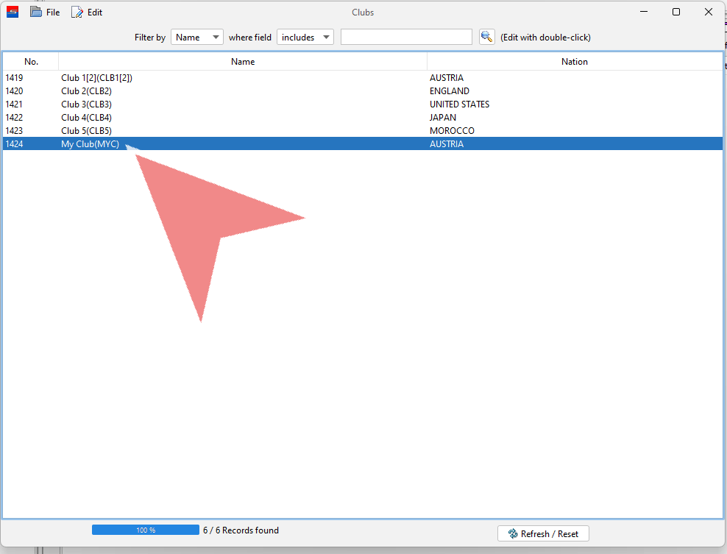Select the Club 3(CLB3) row
Viewport: 727px width, 554px height.
86,104
